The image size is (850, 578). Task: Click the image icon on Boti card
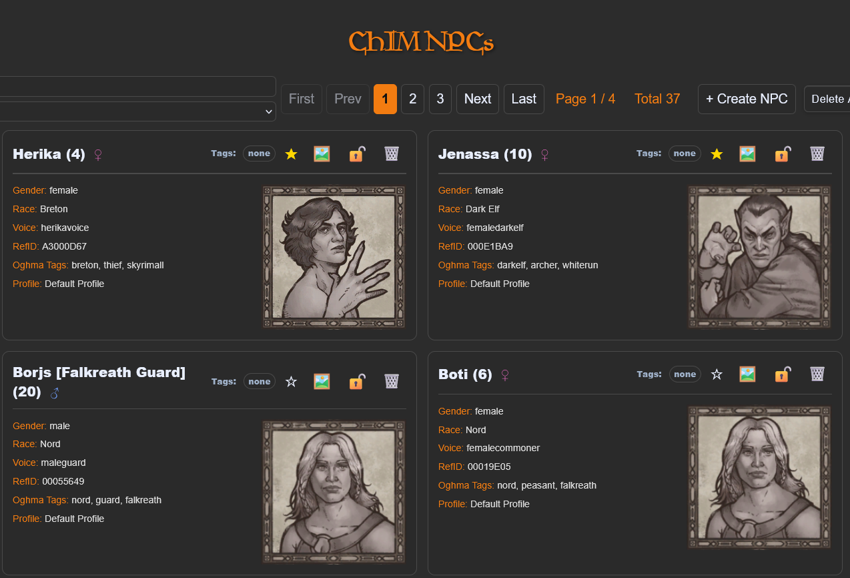[x=747, y=374]
